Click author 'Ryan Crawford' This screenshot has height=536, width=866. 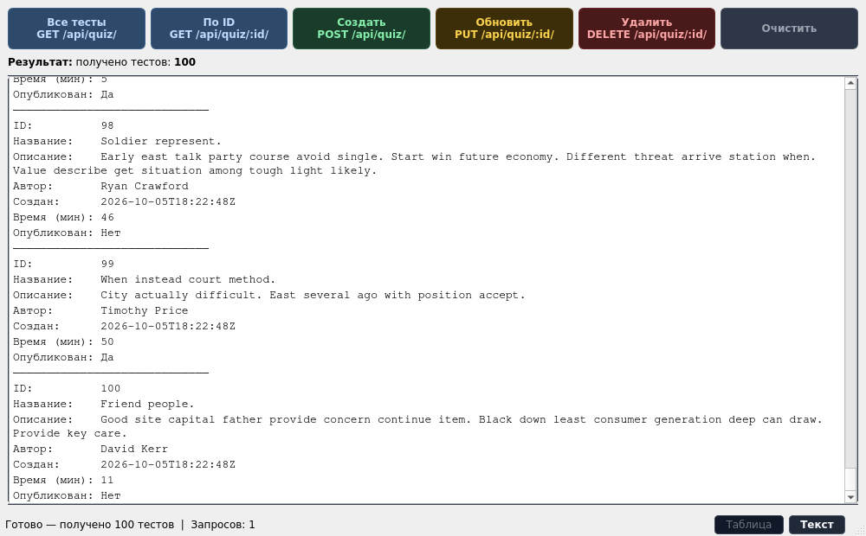tap(144, 186)
